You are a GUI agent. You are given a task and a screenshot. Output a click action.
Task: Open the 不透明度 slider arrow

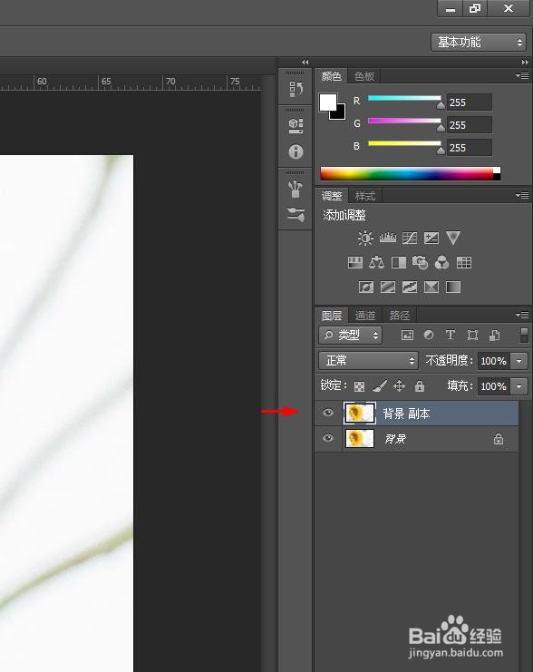click(518, 361)
